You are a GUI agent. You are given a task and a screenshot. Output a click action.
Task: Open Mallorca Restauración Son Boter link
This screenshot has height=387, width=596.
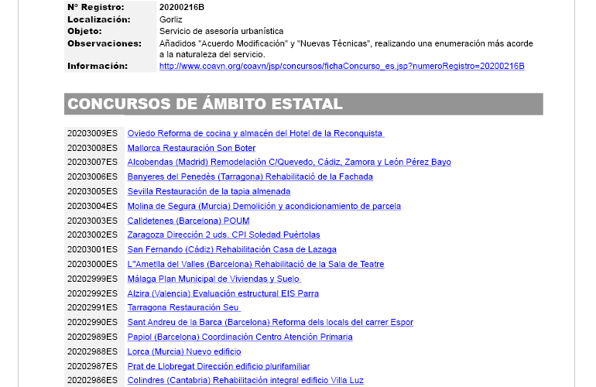191,148
